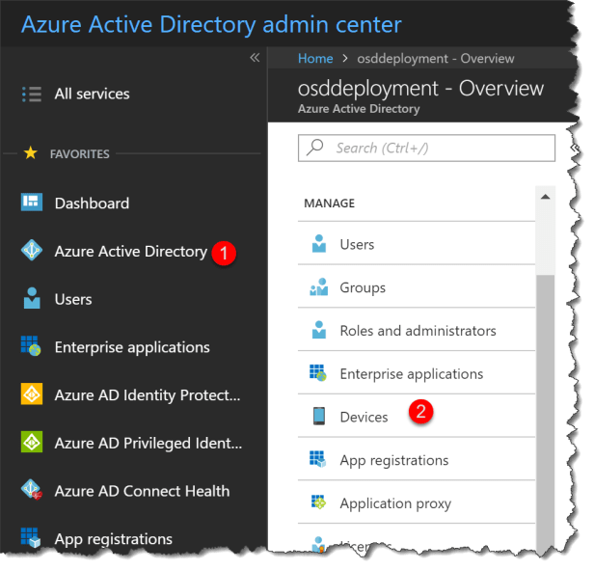The width and height of the screenshot is (594, 570).
Task: Open Users under the Manage section
Action: point(357,244)
